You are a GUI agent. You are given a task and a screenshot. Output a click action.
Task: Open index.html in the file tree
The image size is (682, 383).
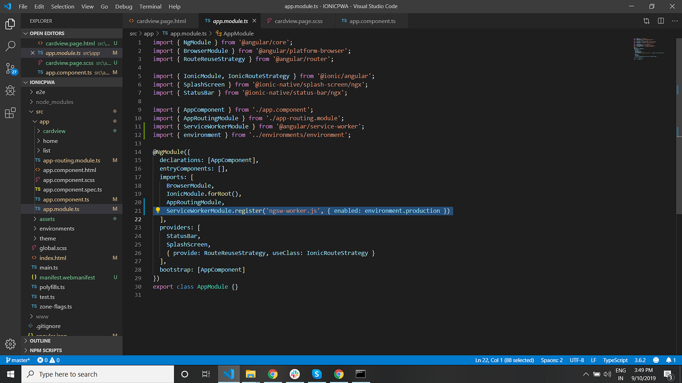tap(53, 258)
